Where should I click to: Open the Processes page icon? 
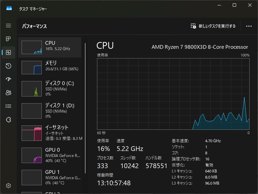pos(8,39)
